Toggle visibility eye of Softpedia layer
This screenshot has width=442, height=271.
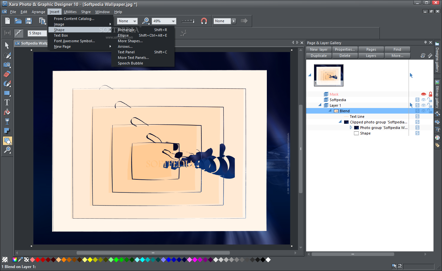424,100
